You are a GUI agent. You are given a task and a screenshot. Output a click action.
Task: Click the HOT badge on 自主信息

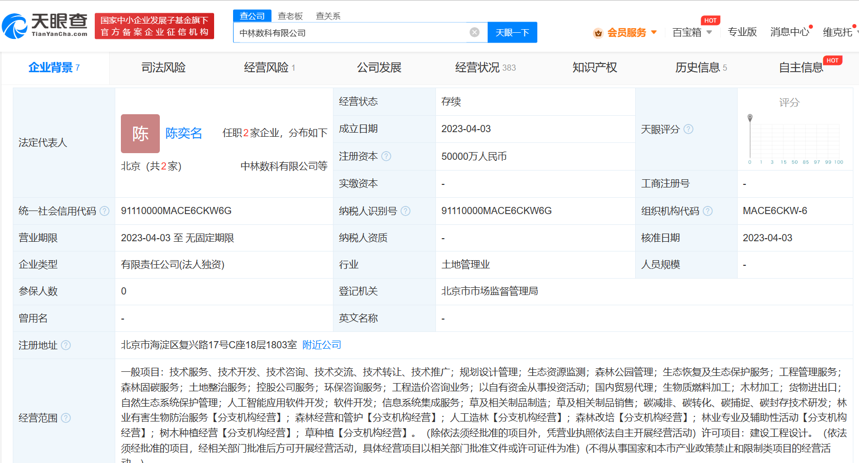[x=833, y=60]
